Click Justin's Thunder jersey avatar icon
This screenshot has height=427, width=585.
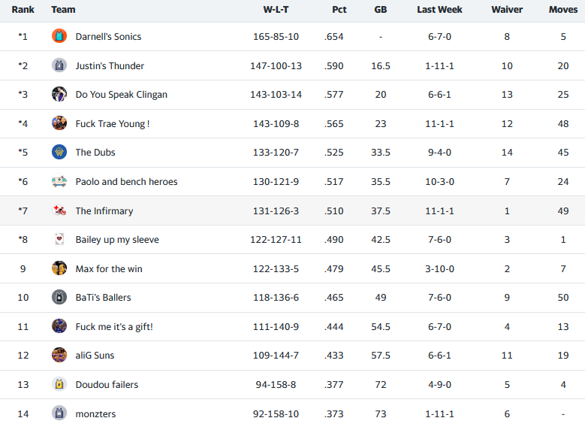coord(59,65)
